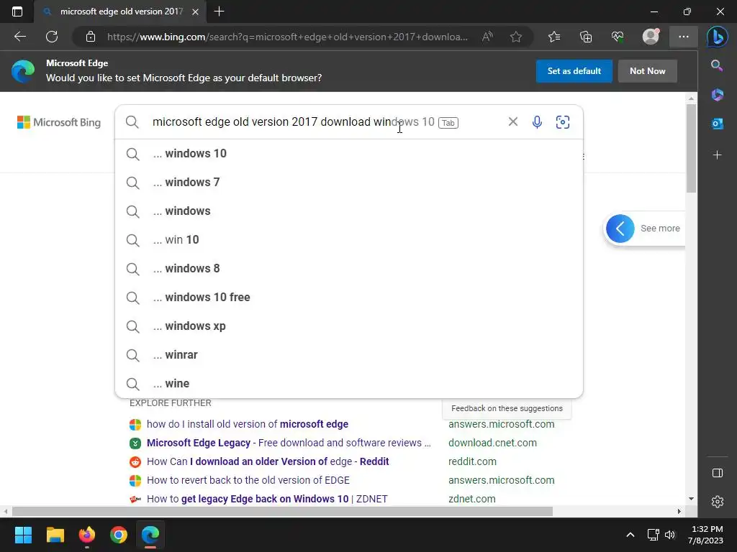Open How to revert back to old EDGE link
The width and height of the screenshot is (737, 552).
[248, 481]
